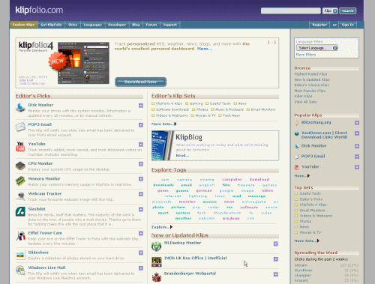Click the Highest Rated Klips link
Viewport: 375px width, 284px height.
pos(310,74)
